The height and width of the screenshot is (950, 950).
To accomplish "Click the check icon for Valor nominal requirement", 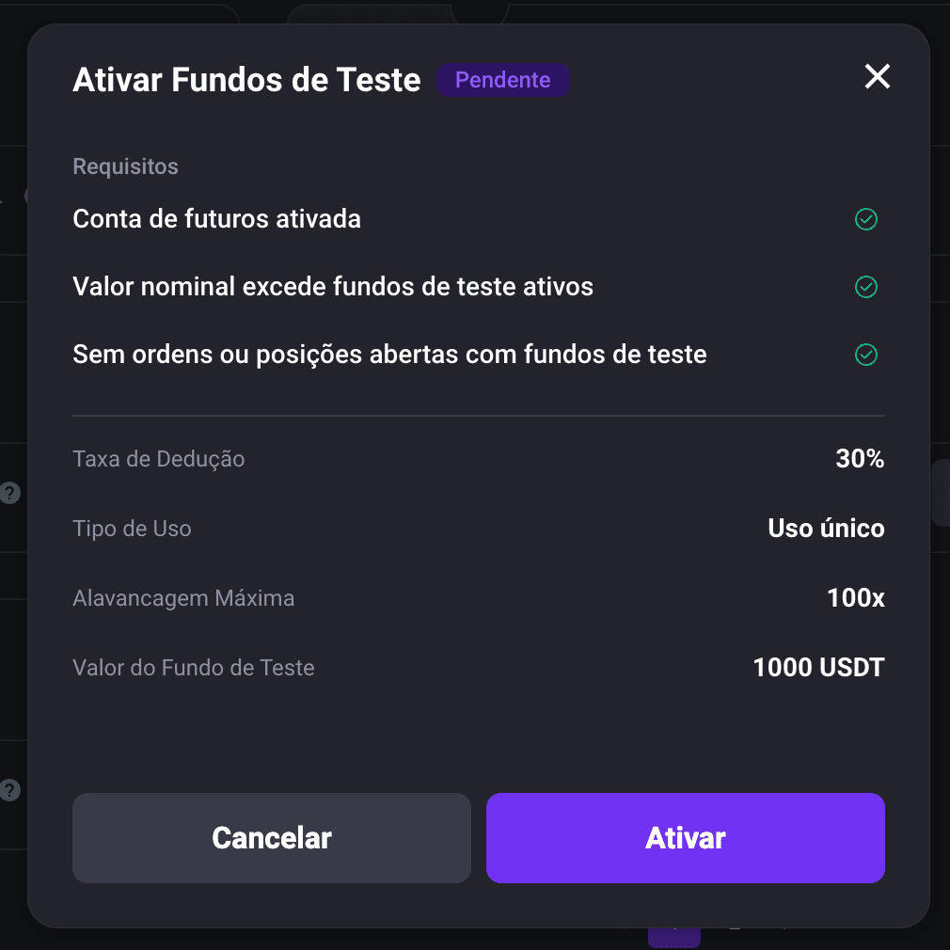I will pyautogui.click(x=865, y=287).
